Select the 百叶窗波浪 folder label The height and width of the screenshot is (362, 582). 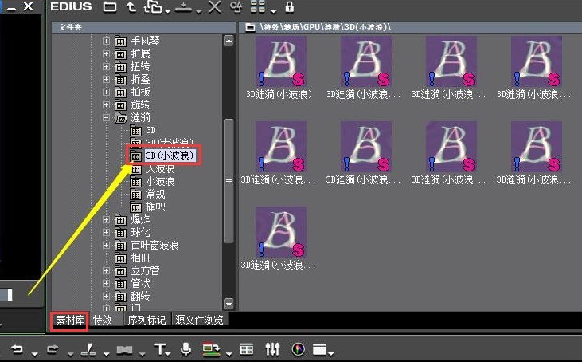point(154,246)
